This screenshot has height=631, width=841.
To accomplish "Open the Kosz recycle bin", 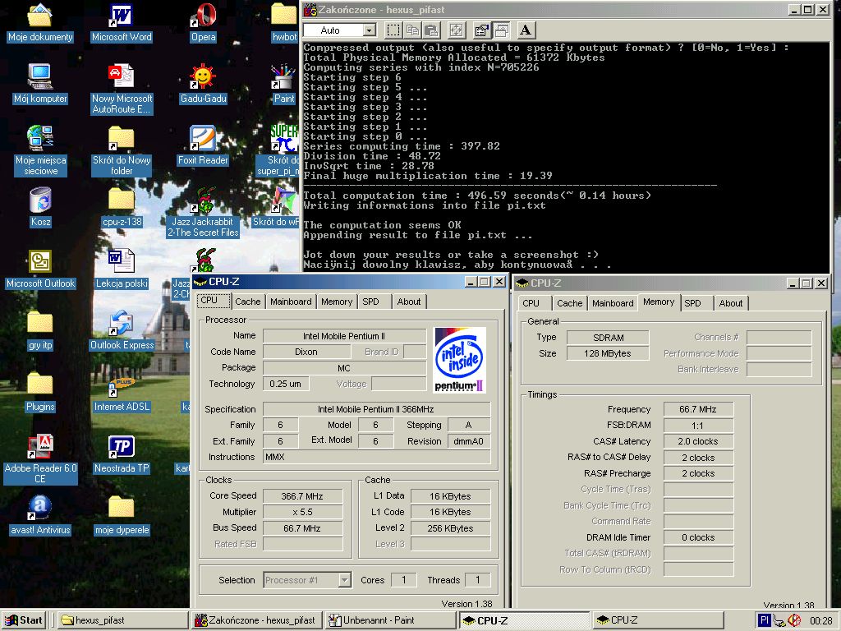I will point(40,207).
